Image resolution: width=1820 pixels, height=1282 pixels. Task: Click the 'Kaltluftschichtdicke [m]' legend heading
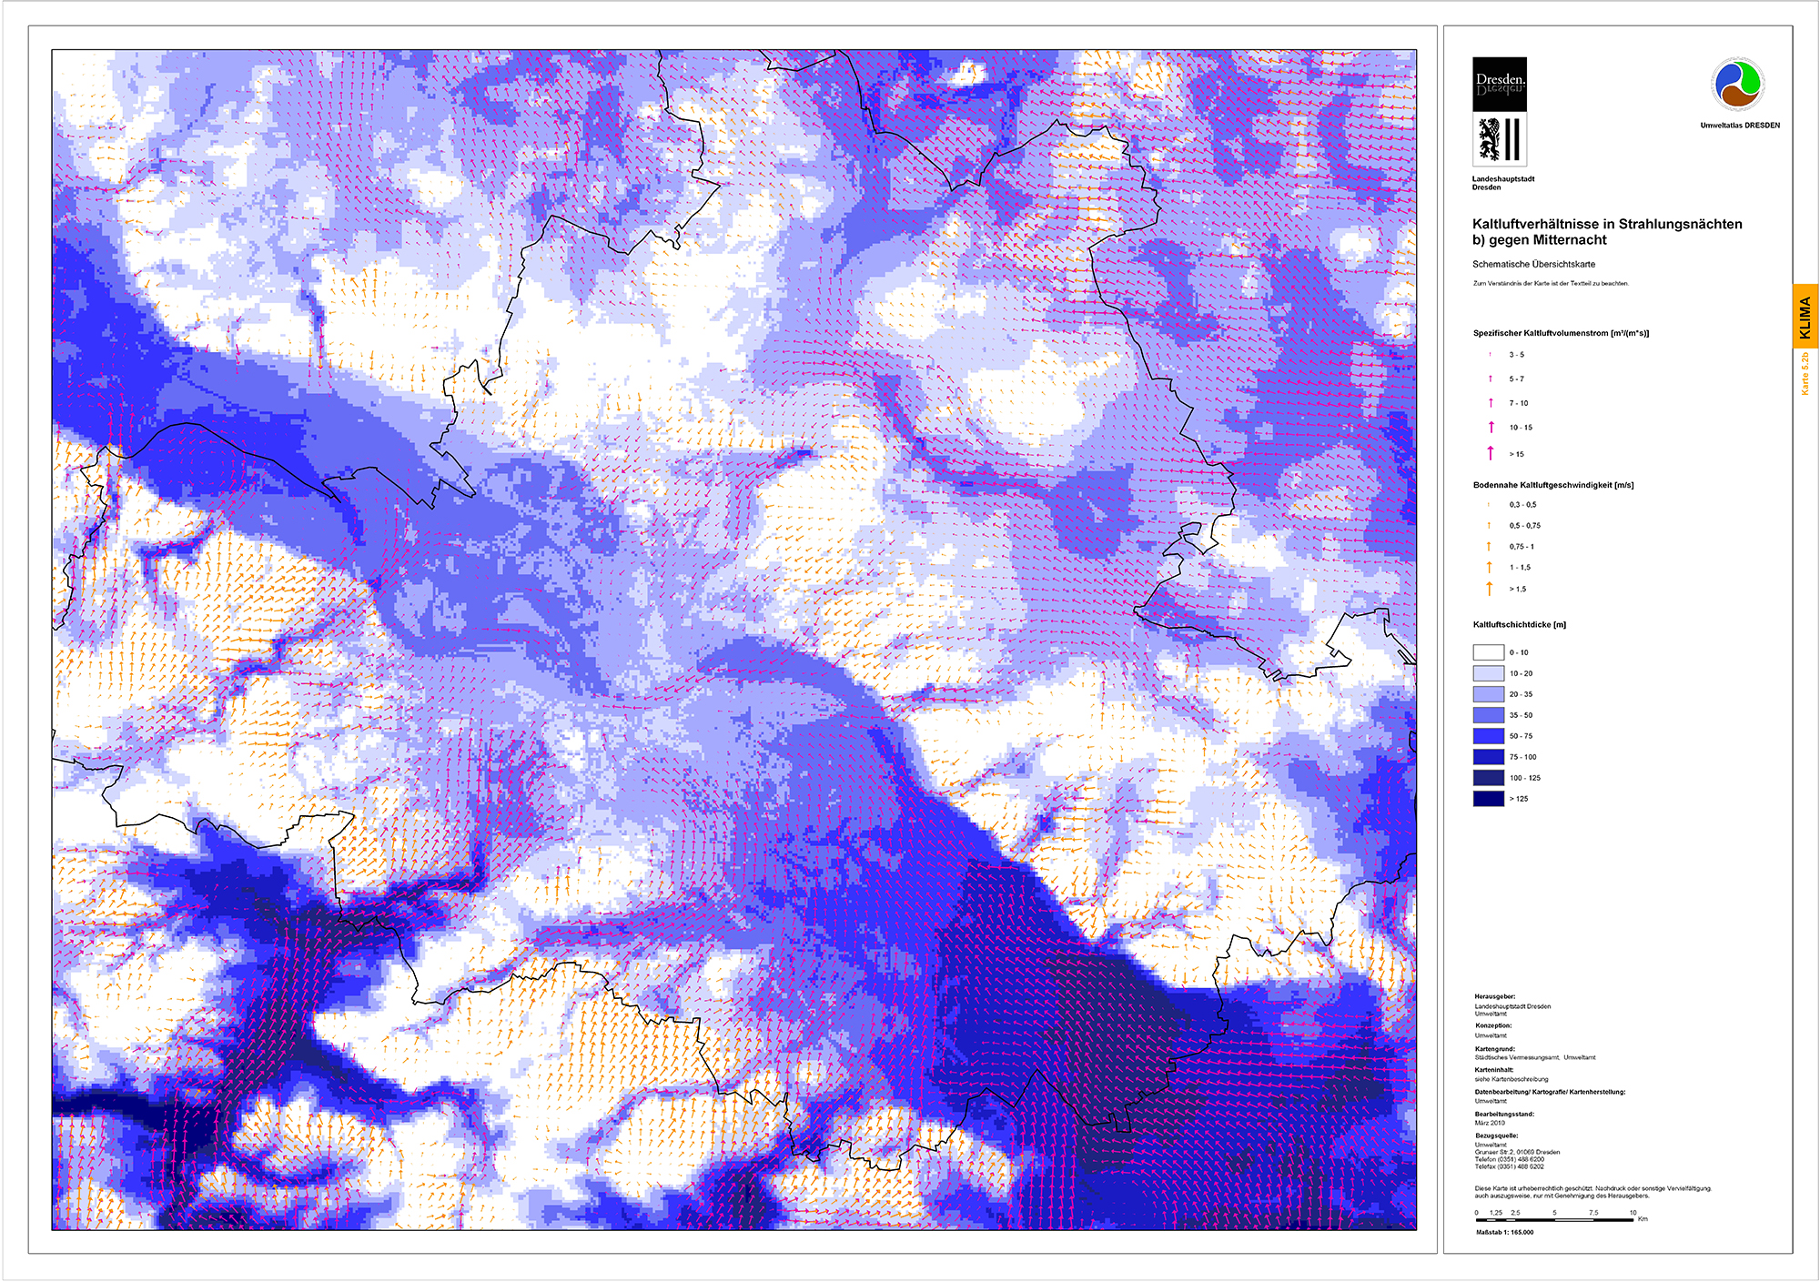tap(1519, 625)
